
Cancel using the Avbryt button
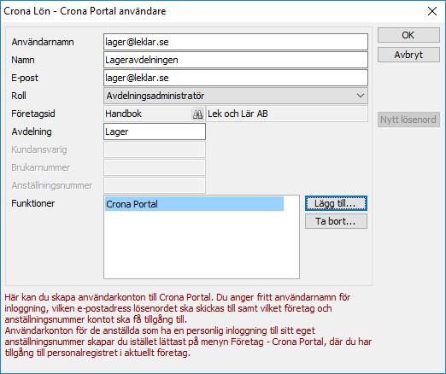408,55
